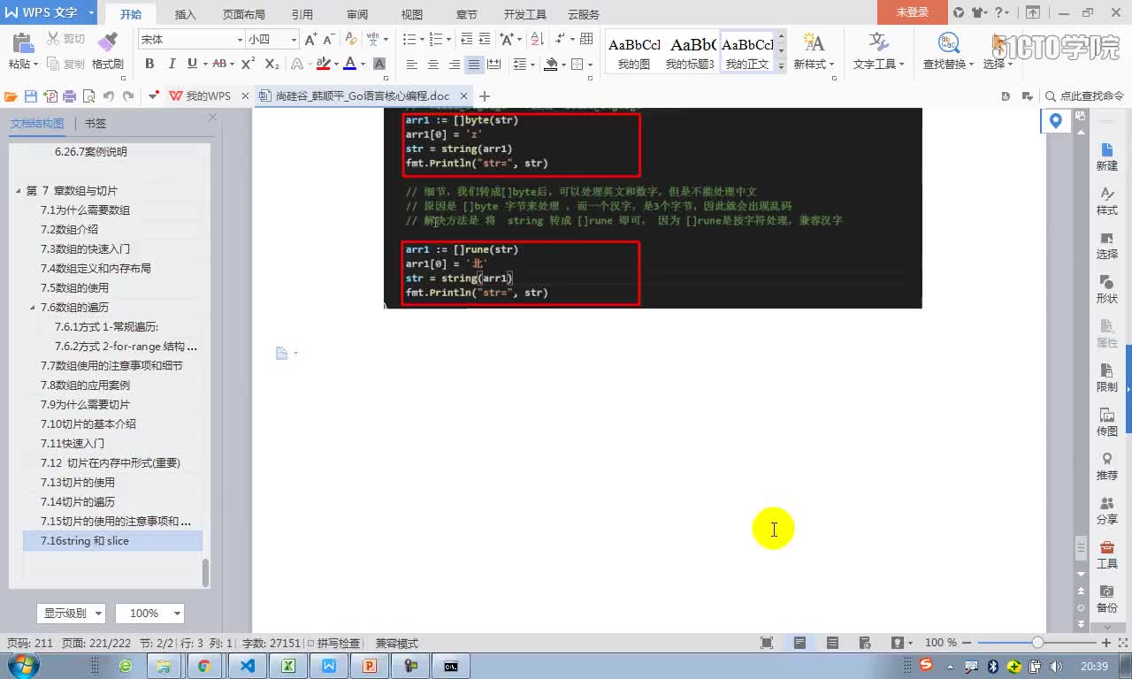Click the Paste (粘贴) icon
1132x679 pixels.
click(x=21, y=43)
